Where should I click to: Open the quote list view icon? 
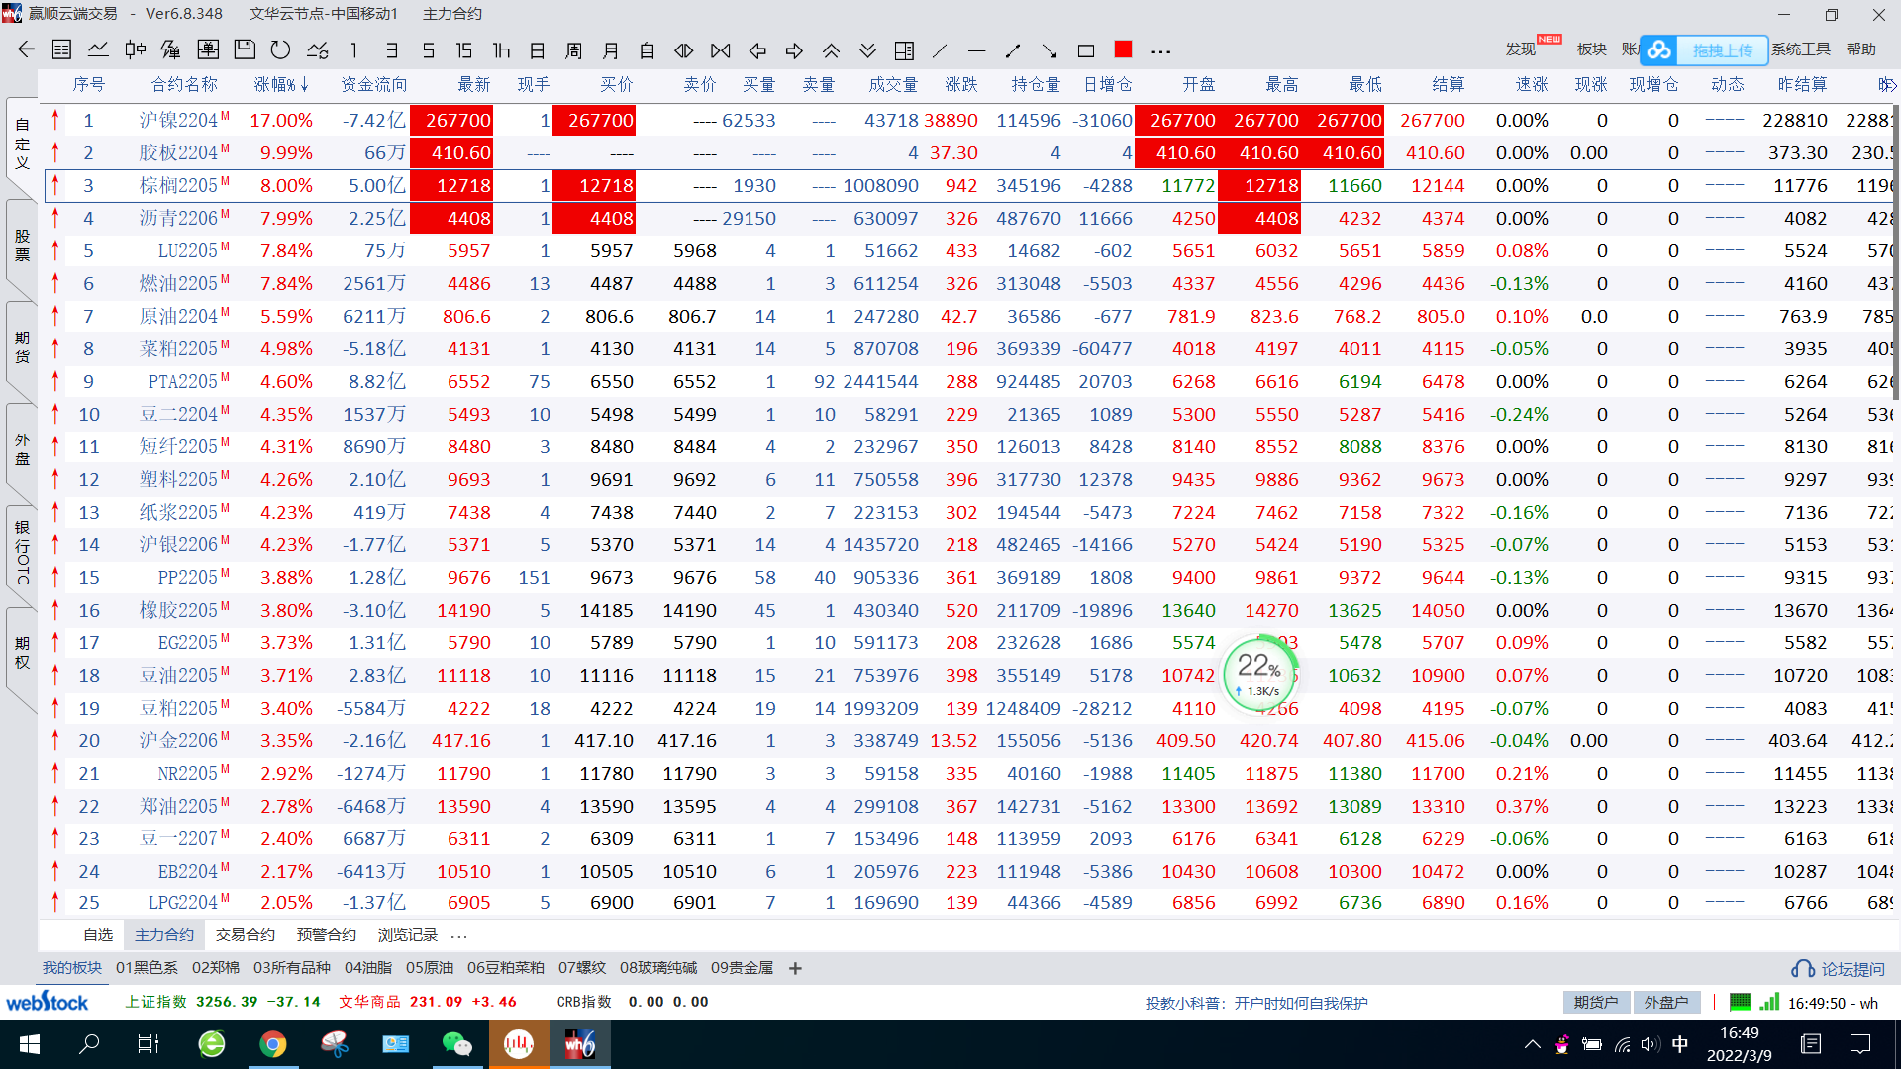(x=61, y=50)
